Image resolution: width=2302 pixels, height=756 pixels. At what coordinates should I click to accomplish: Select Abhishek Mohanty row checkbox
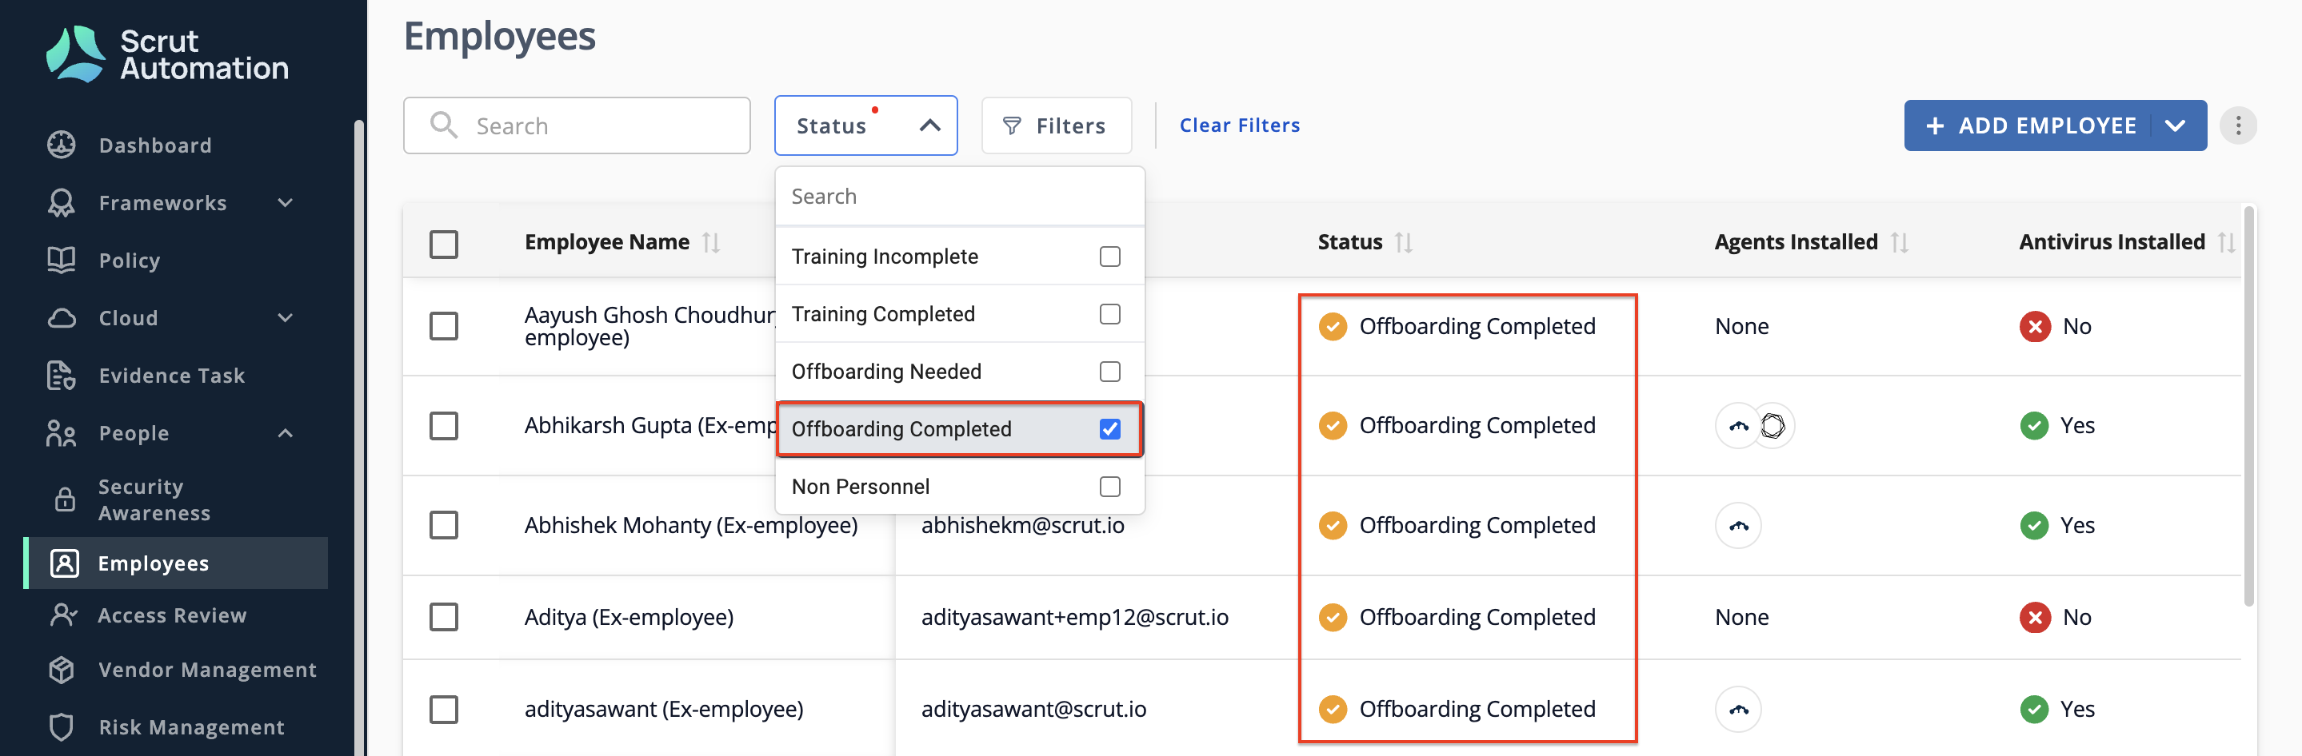click(443, 525)
